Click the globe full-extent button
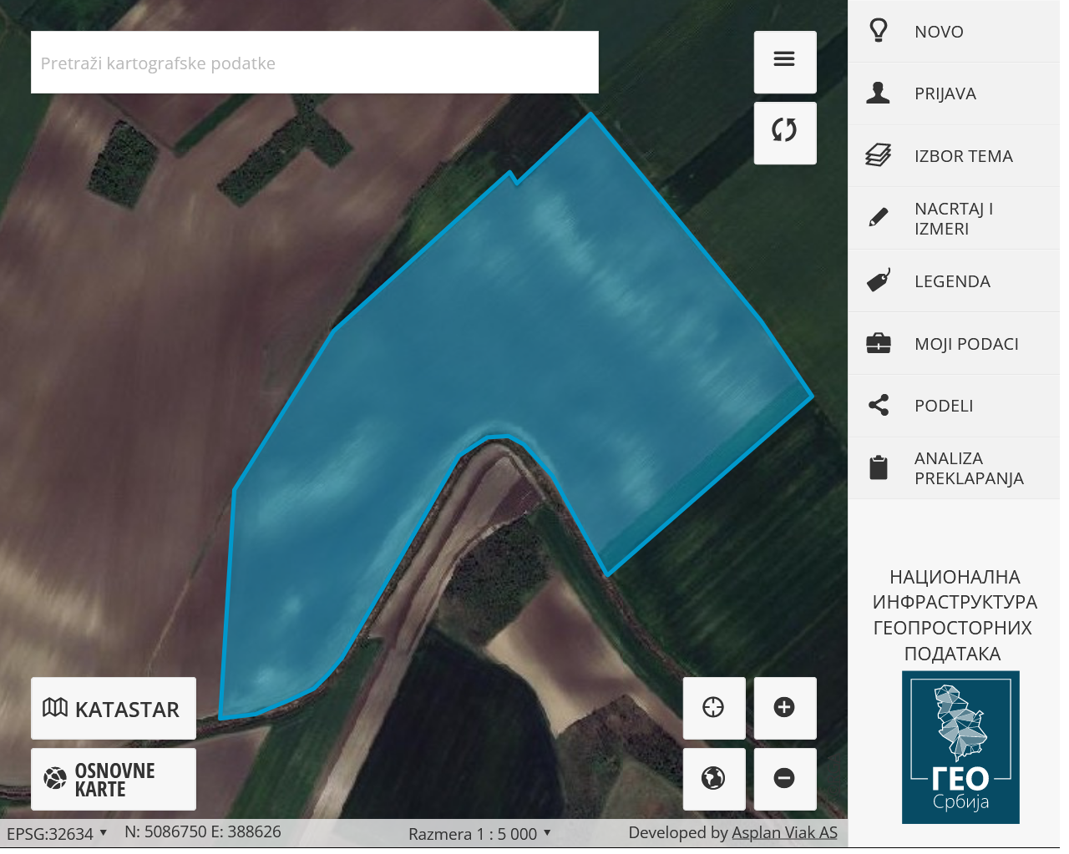 point(714,780)
